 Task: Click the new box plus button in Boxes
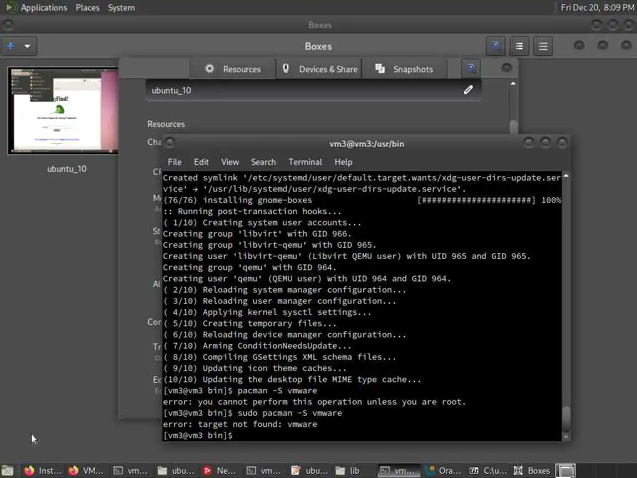[11, 46]
